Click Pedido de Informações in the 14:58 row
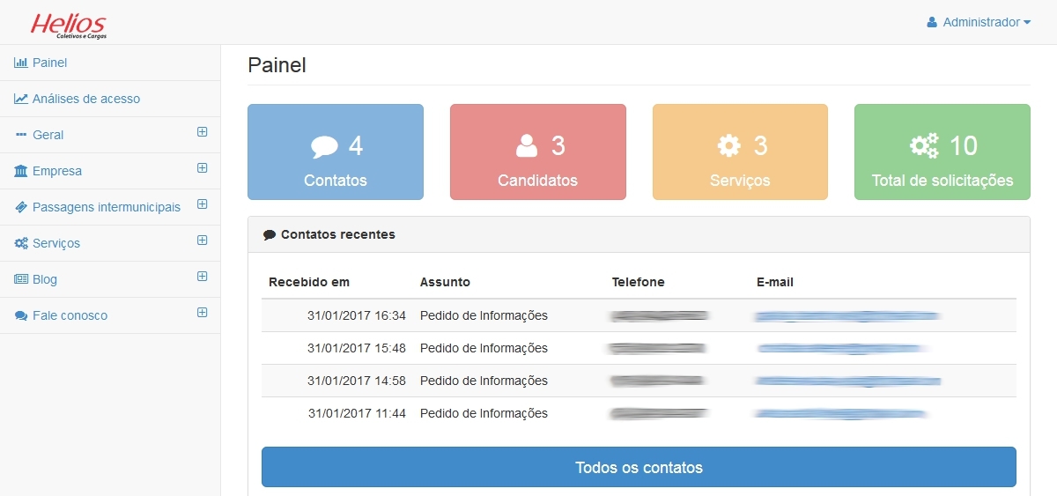 pyautogui.click(x=484, y=381)
